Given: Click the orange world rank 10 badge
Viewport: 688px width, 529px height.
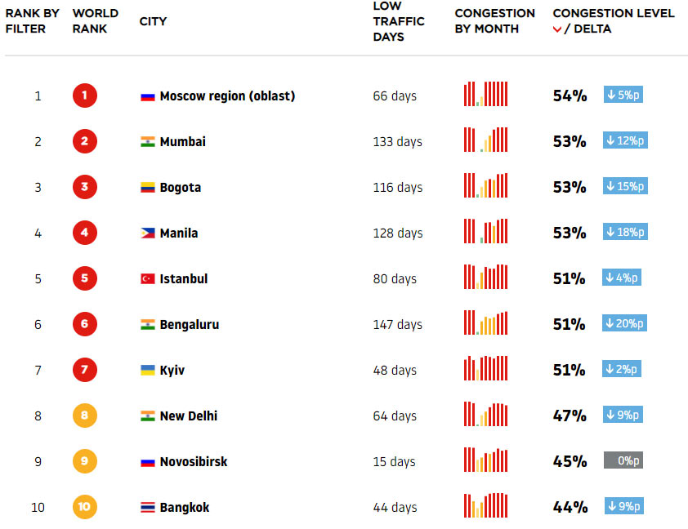Looking at the screenshot, I should tap(84, 508).
